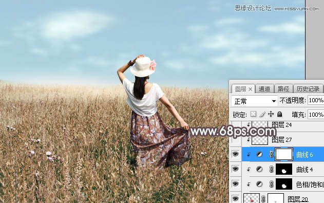The width and height of the screenshot is (324, 203).
Task: Select layer named 图层 20
Action: [x=298, y=199]
